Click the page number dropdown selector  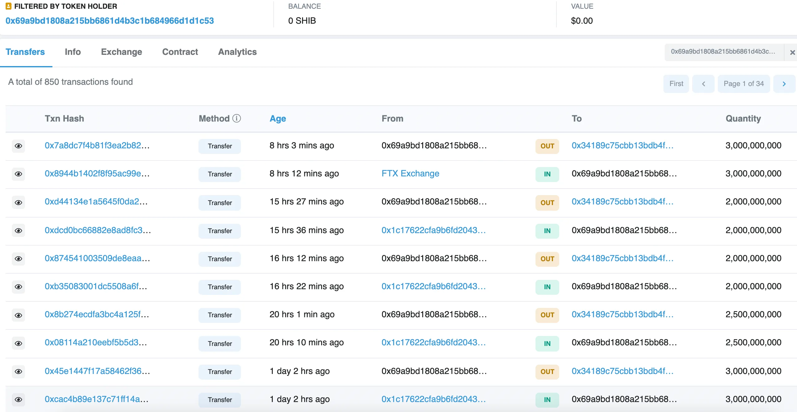[743, 83]
